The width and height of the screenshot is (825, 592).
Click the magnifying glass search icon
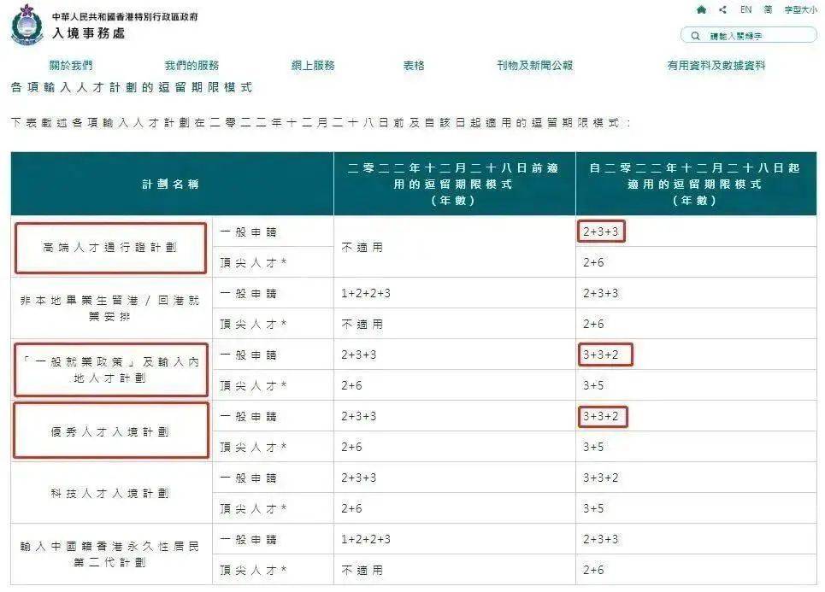(694, 35)
